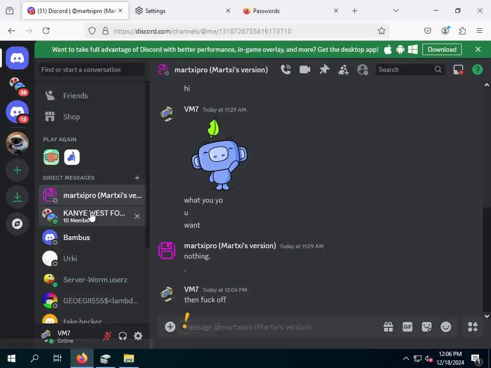491x368 pixels.
Task: Open Explore Discoverable Servers compass icon
Action: click(x=17, y=224)
